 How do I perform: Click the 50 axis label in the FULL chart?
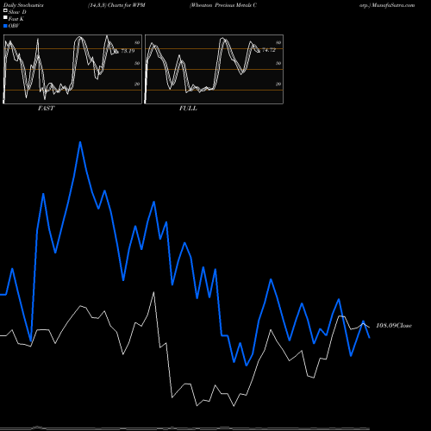278,63
